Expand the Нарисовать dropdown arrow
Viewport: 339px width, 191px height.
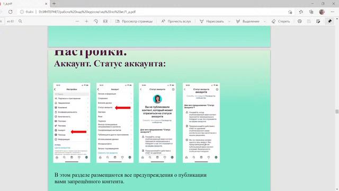[x=229, y=21]
